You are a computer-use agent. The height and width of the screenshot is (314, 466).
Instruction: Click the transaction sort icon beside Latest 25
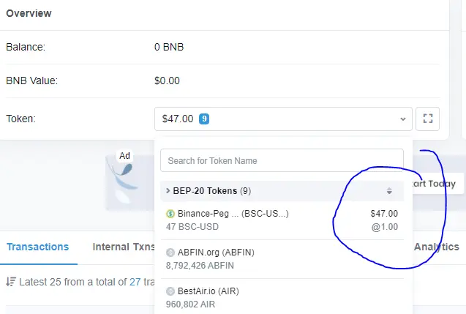(11, 282)
